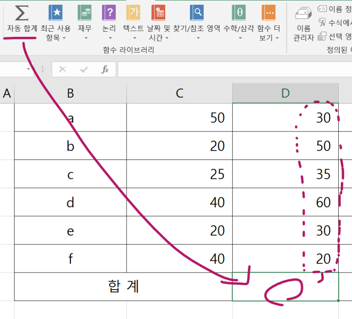This screenshot has height=319, width=352.
Task: Click the formula bar confirm checkmark
Action: click(84, 70)
